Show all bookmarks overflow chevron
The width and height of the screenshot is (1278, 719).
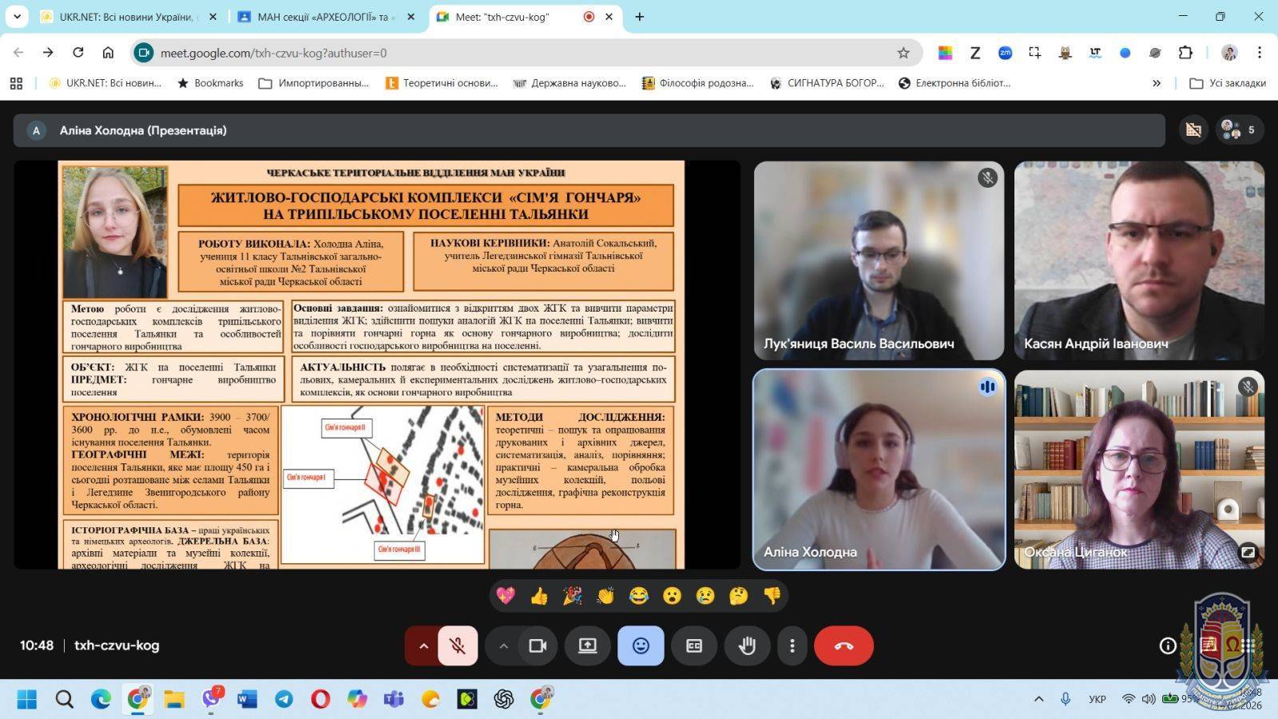pyautogui.click(x=1156, y=83)
